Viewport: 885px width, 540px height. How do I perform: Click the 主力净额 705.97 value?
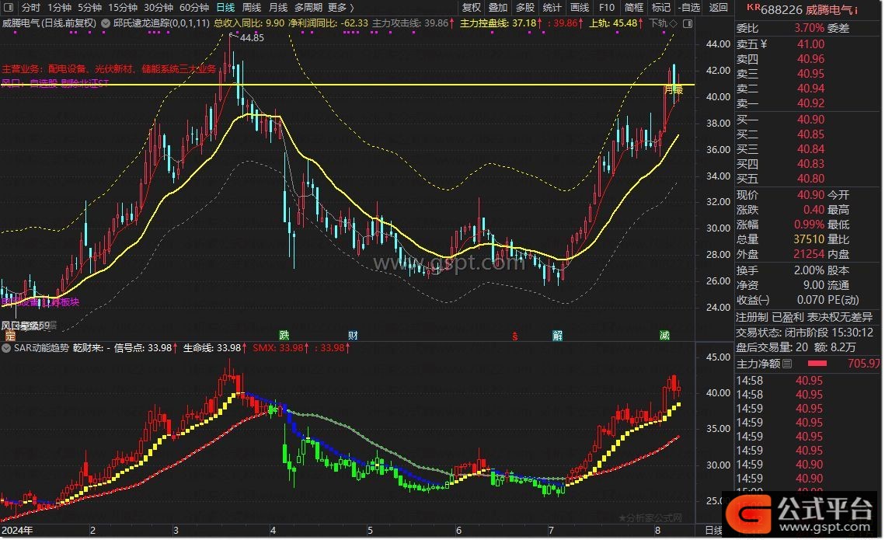tap(863, 364)
